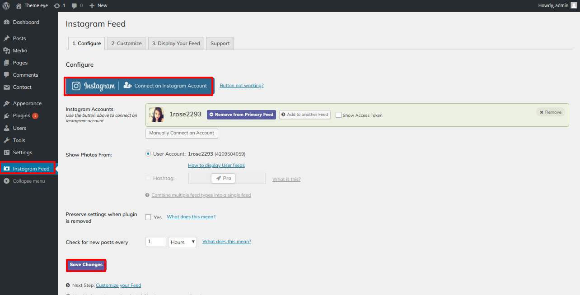Click the Collapse menu arrow icon

pos(7,181)
